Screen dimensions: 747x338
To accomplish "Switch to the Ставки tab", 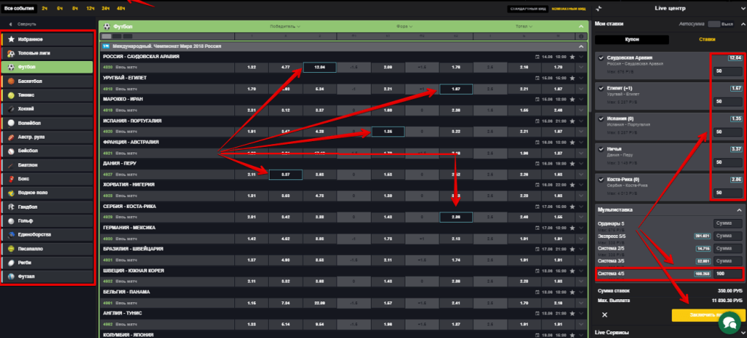I will click(x=707, y=39).
